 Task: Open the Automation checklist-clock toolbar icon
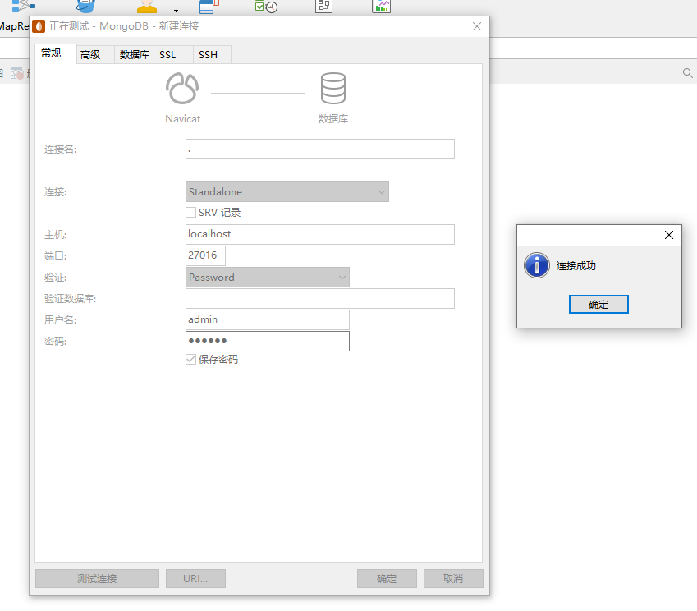[266, 7]
